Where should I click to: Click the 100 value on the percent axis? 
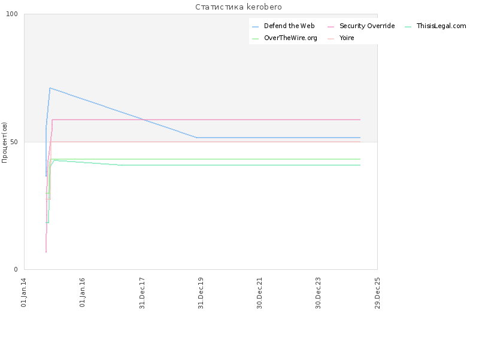12,14
